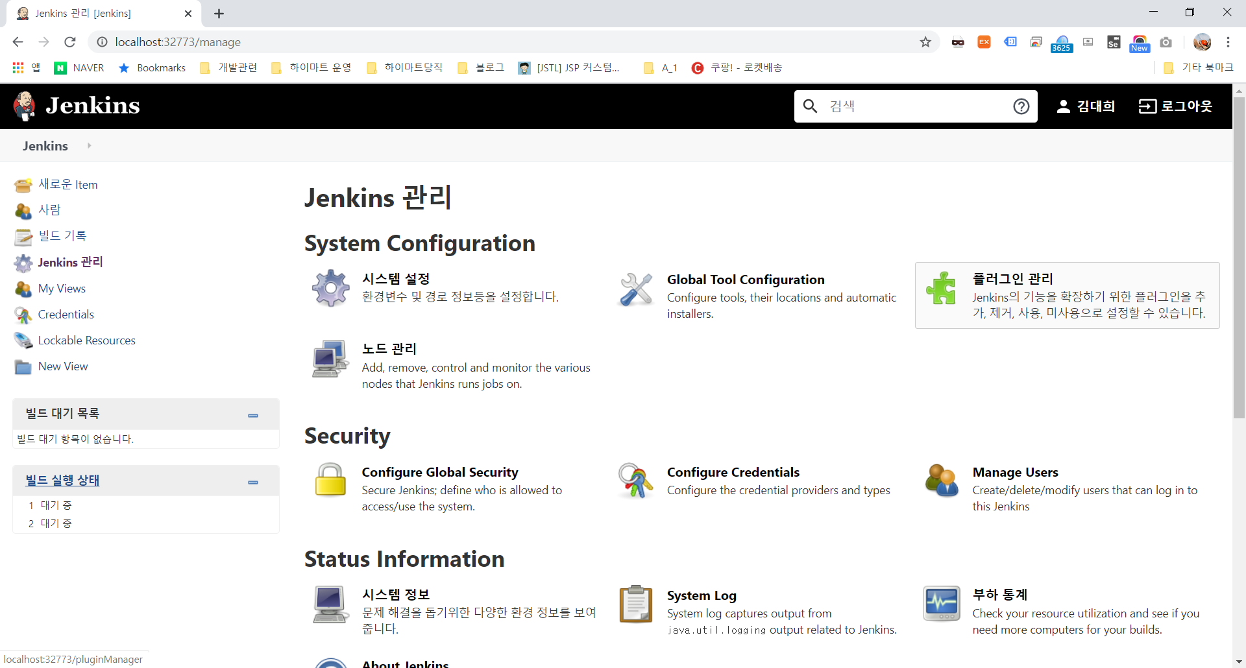Click the camera extension icon
1246x668 pixels.
(x=1166, y=42)
